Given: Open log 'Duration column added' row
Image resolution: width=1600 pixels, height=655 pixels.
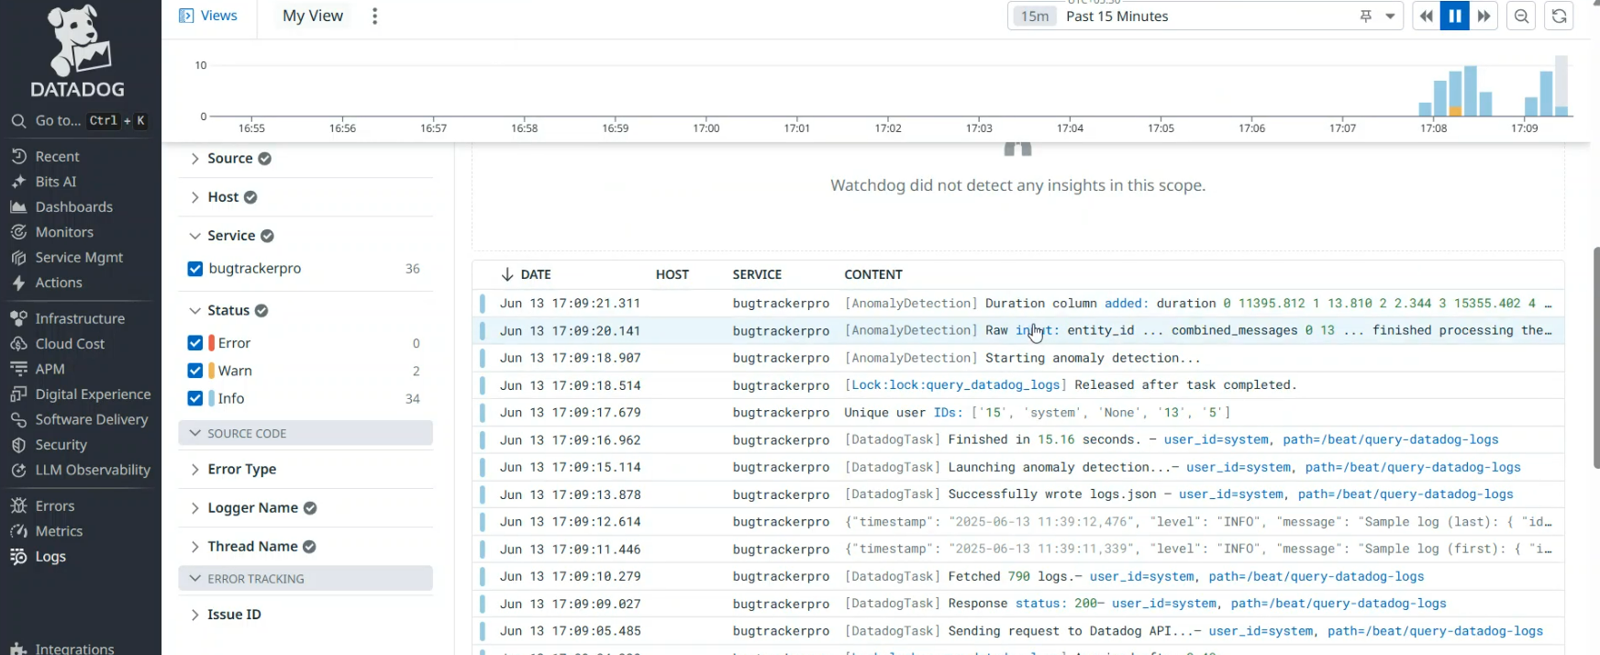Looking at the screenshot, I should pyautogui.click(x=1018, y=304).
